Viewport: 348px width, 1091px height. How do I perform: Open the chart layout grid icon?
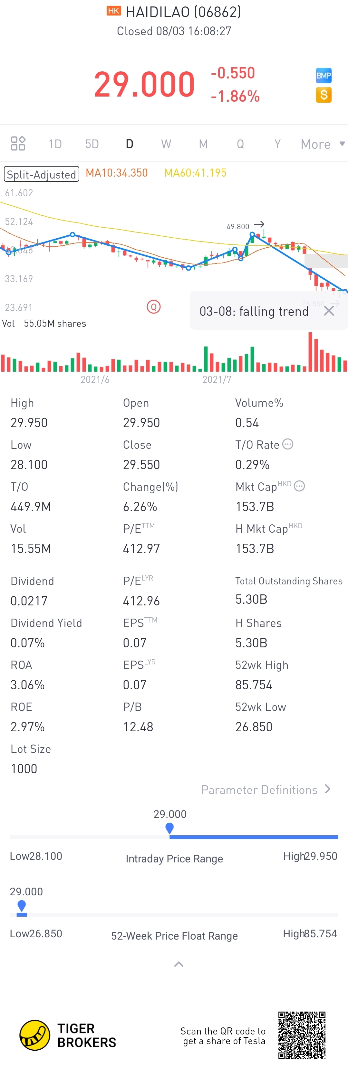coord(18,144)
